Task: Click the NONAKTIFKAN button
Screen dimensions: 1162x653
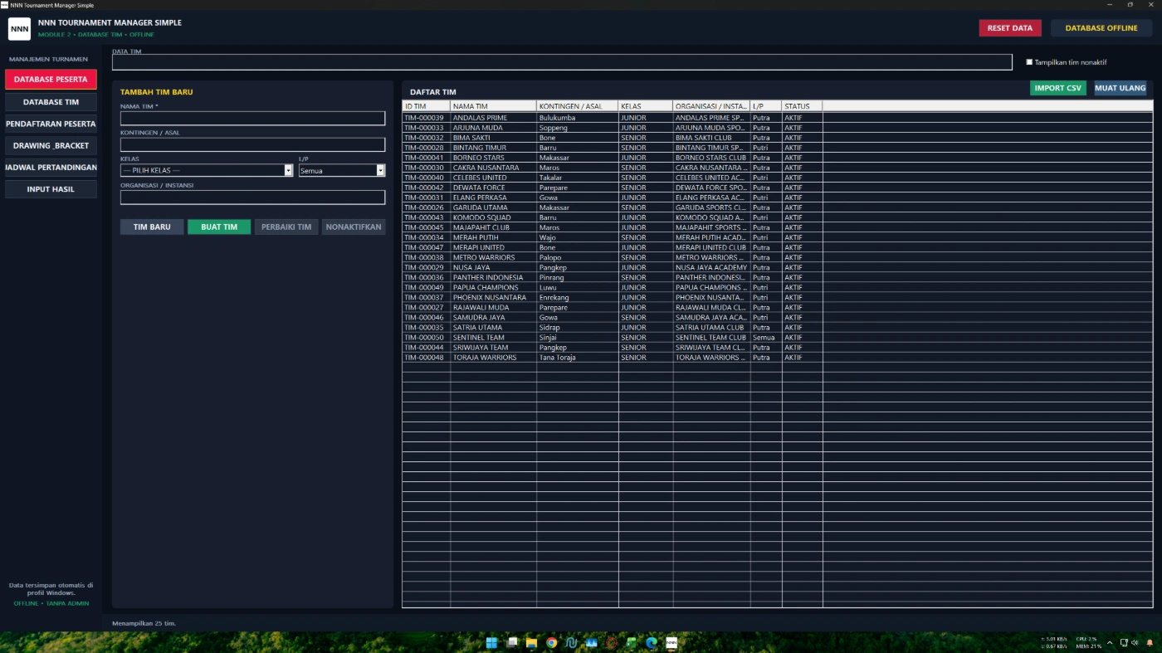Action: point(354,227)
